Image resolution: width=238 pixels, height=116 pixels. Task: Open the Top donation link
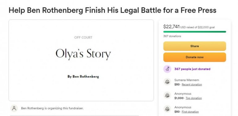coord(194,98)
